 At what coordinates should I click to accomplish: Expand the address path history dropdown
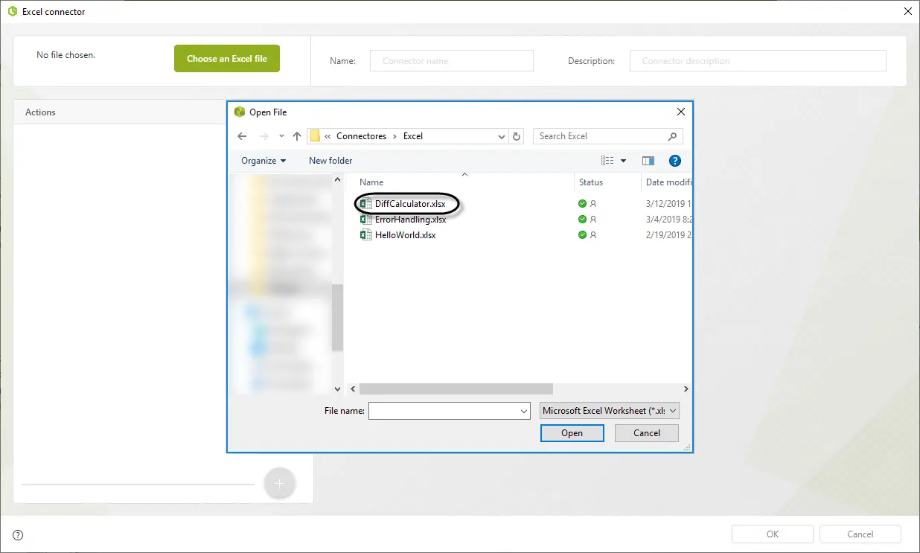pos(502,136)
